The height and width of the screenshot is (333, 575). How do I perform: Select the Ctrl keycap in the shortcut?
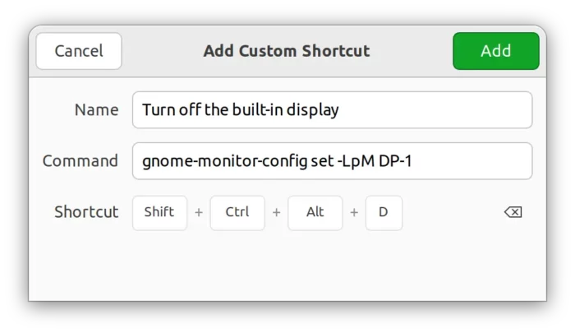237,213
